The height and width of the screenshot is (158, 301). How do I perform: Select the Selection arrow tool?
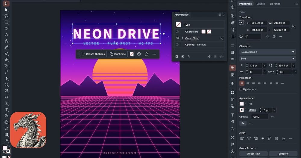(x=6, y=3)
